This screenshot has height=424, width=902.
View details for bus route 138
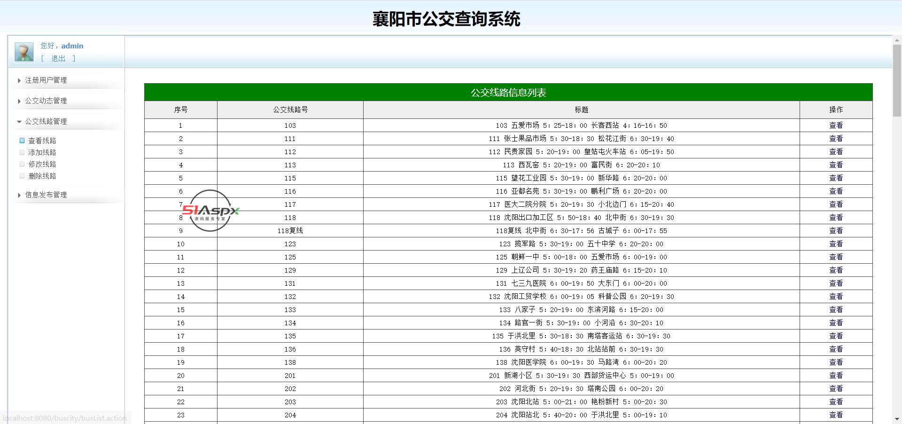point(836,362)
